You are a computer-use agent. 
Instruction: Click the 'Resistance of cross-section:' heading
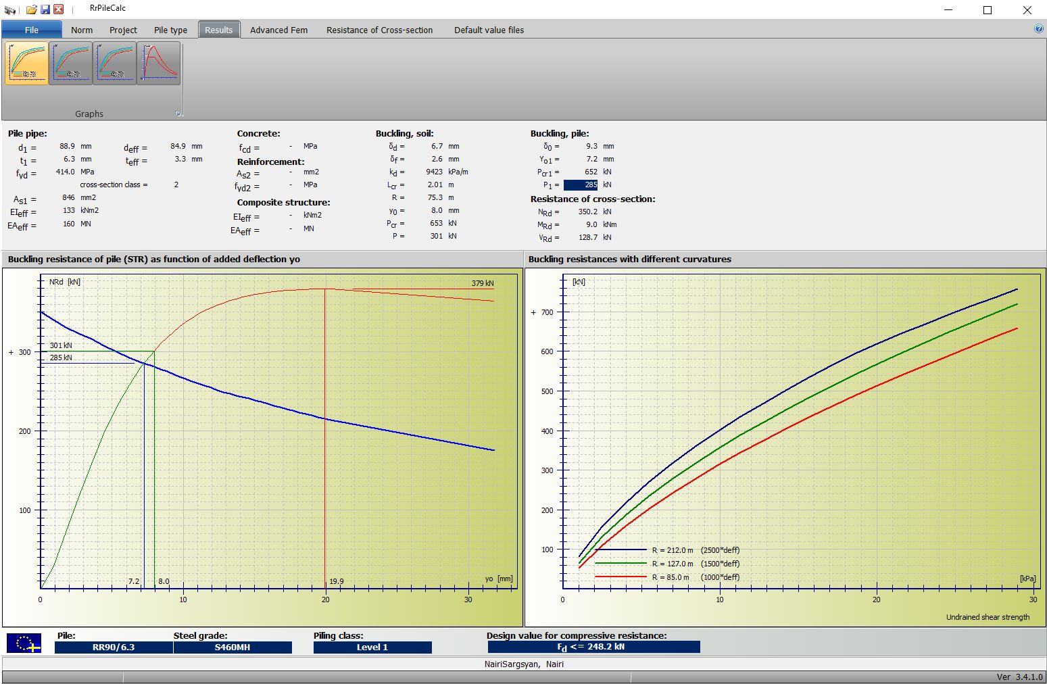593,199
